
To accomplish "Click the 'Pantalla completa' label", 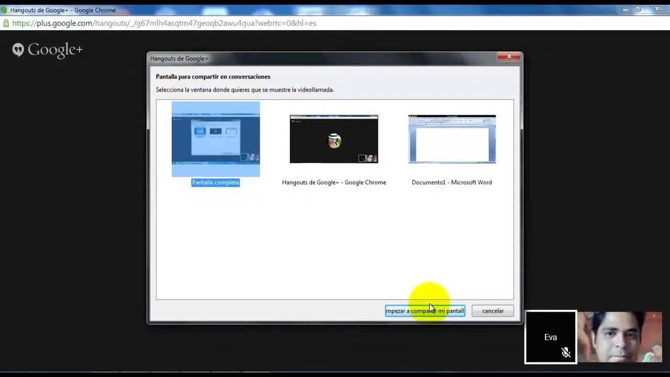I will pos(215,182).
